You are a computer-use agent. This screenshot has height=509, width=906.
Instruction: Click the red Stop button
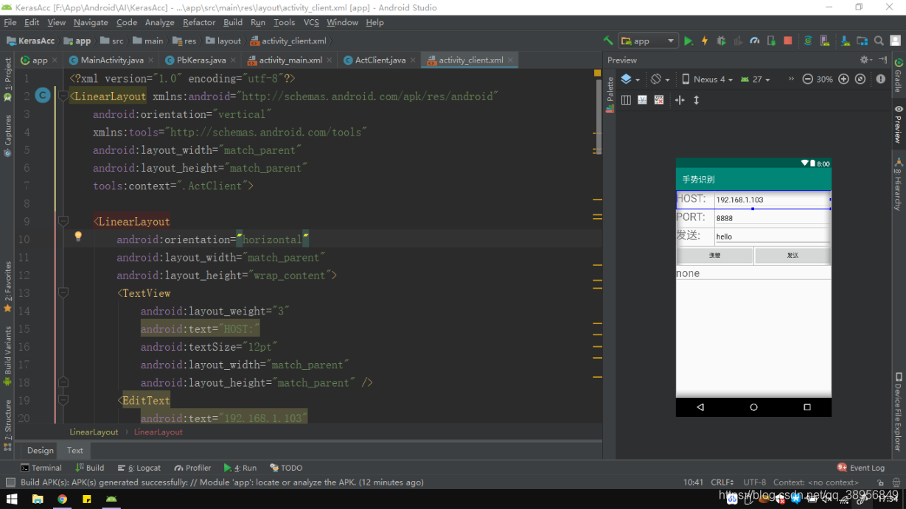[x=788, y=41]
